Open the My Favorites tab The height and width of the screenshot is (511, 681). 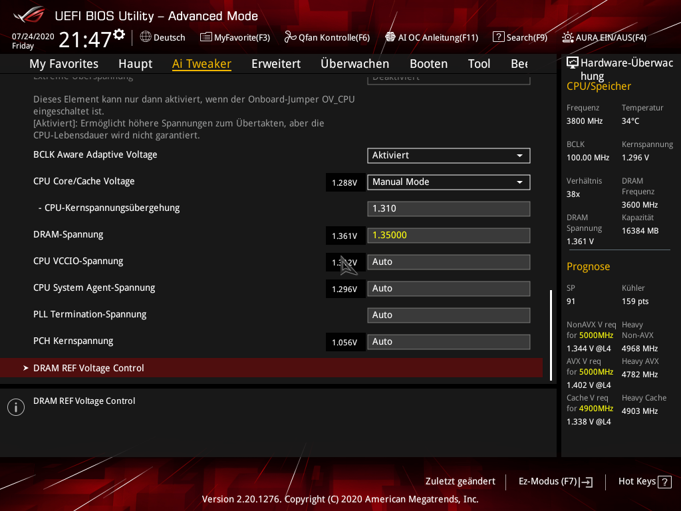(x=64, y=64)
